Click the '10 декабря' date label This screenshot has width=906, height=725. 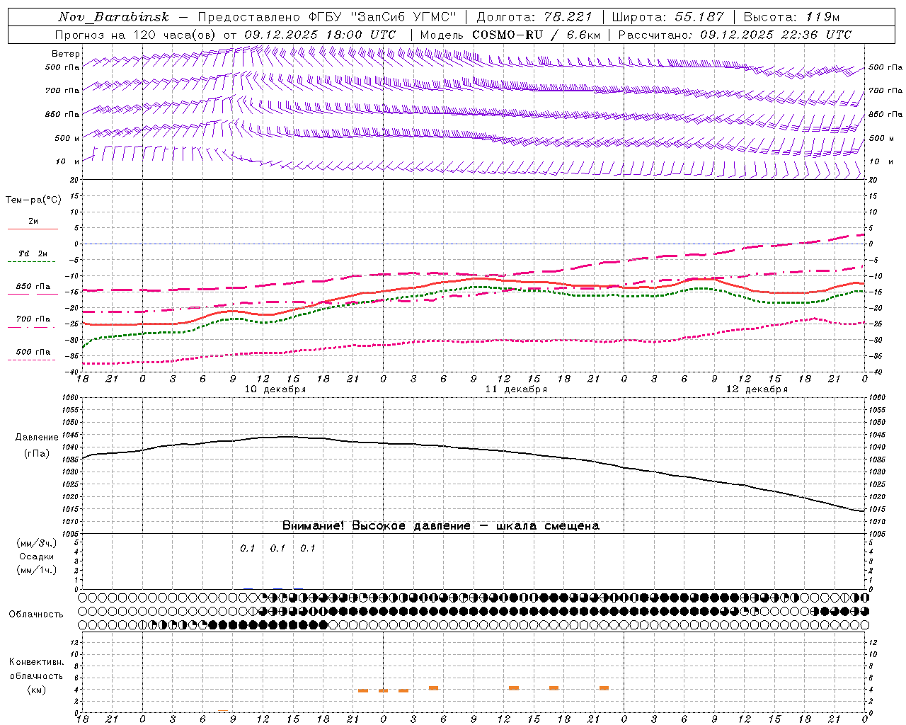(x=275, y=389)
